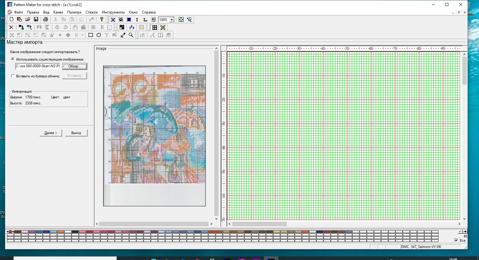
Task: Click the fit-to-window green arrows icon
Action: [181, 19]
